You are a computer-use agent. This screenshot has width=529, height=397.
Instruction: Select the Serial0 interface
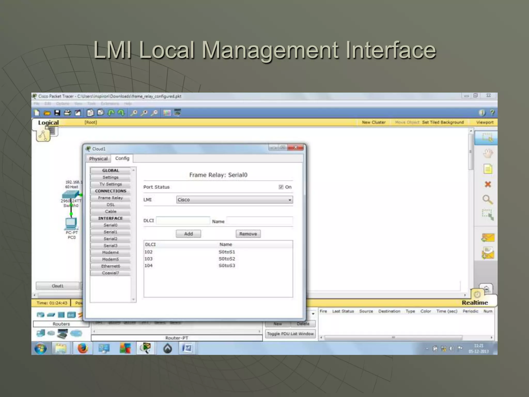tap(110, 225)
